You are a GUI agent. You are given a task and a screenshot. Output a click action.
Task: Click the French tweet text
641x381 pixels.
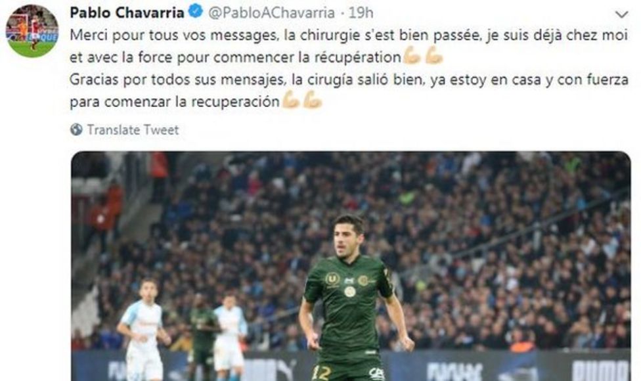(x=349, y=46)
